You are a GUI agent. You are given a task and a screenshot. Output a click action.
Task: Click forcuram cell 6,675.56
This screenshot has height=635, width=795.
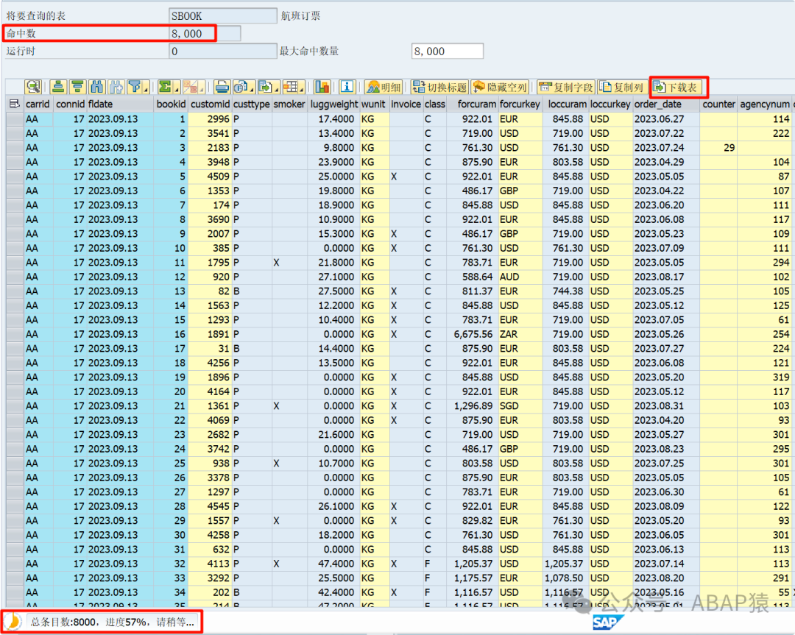(472, 334)
